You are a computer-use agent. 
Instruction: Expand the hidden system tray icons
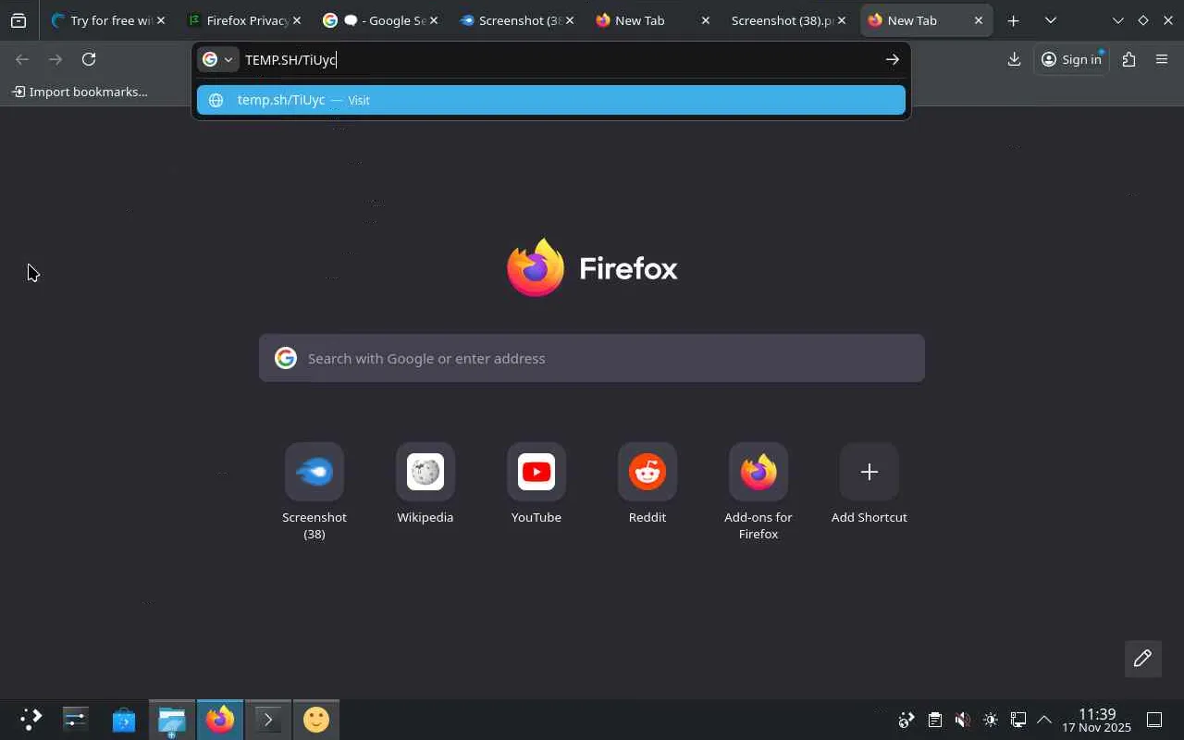1044,720
